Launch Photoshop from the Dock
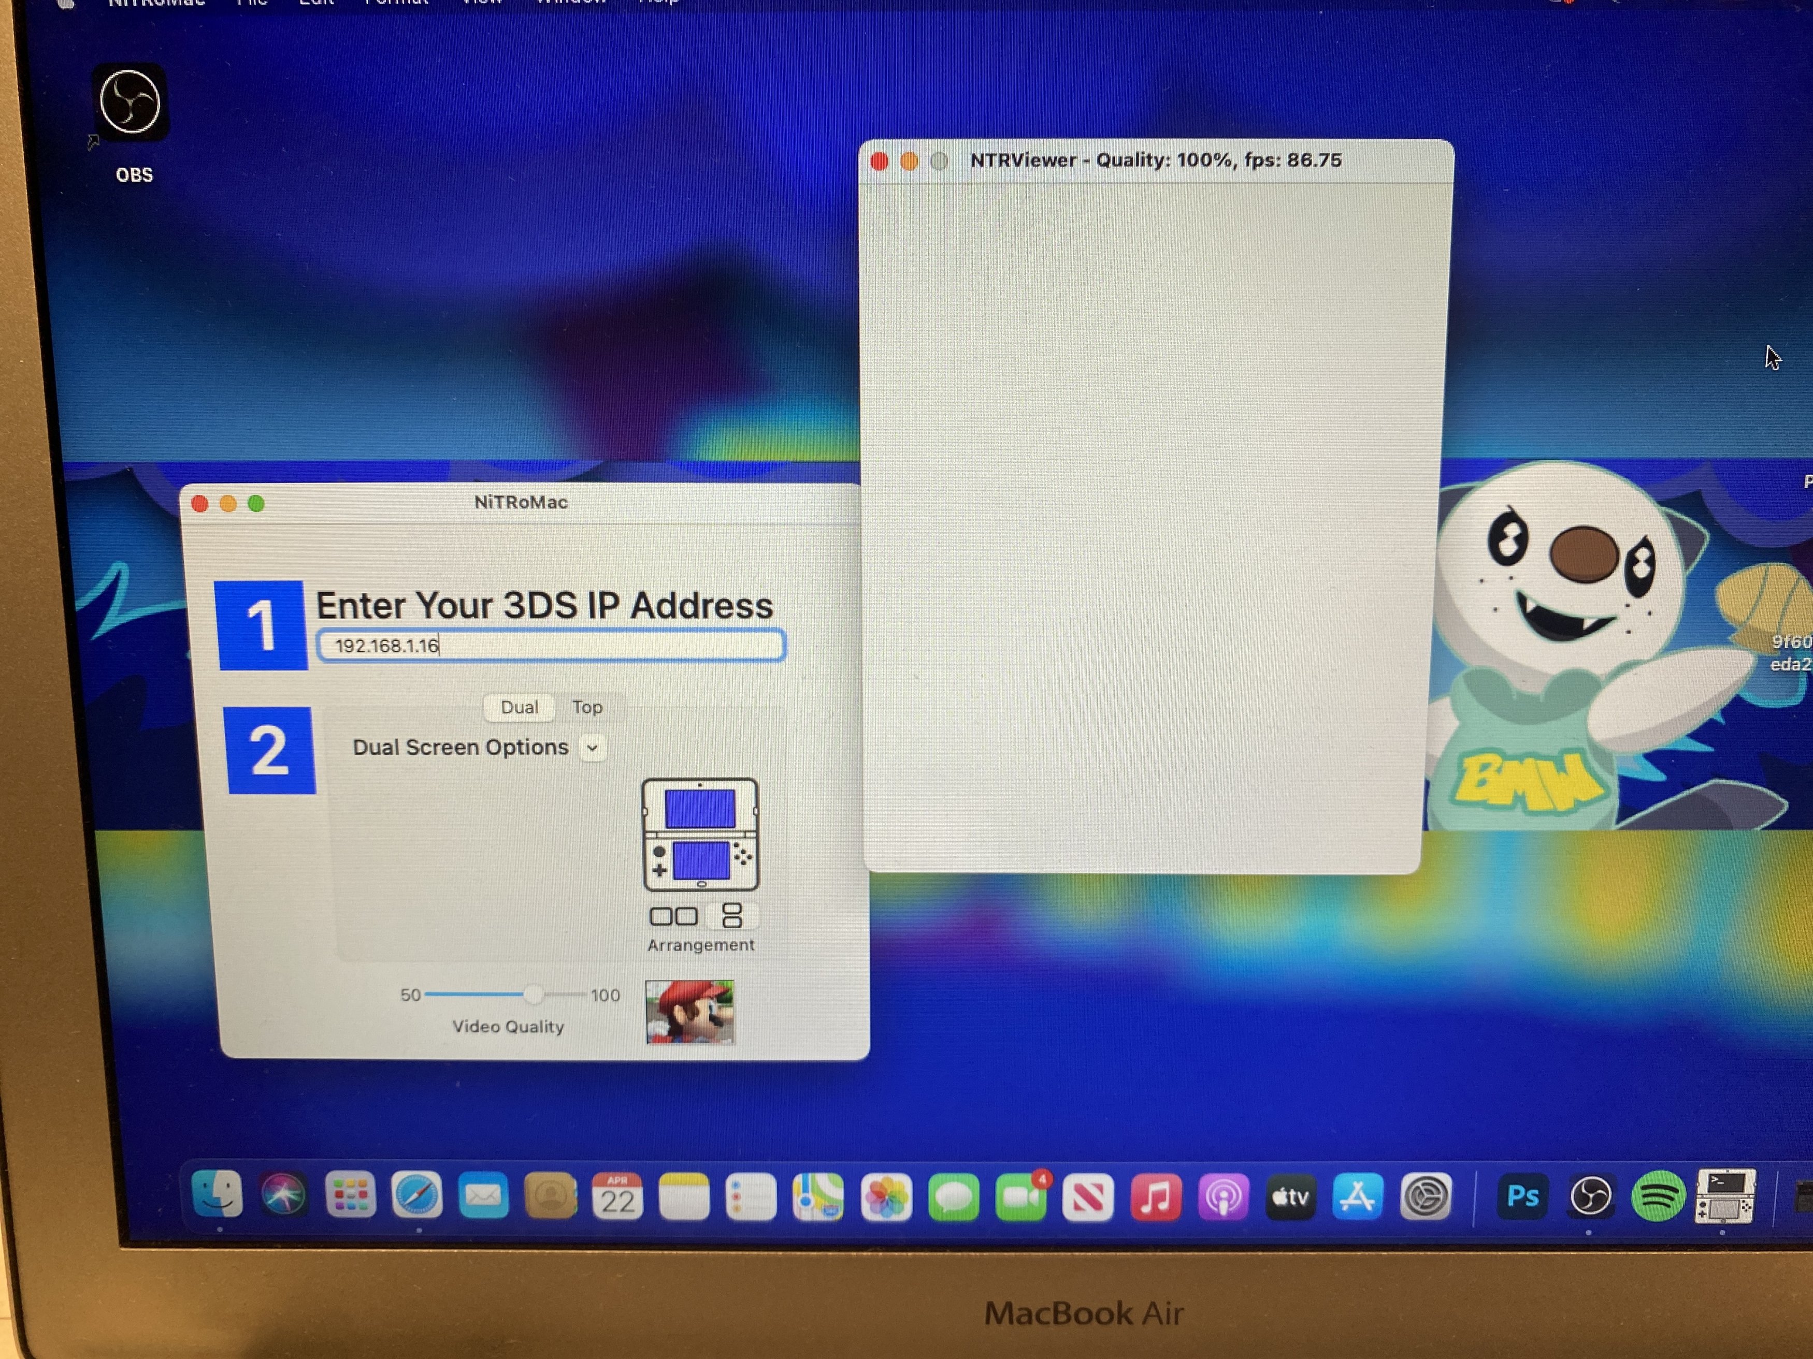The height and width of the screenshot is (1359, 1813). click(1523, 1197)
